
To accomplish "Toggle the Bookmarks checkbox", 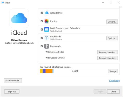I will [x=42, y=38].
